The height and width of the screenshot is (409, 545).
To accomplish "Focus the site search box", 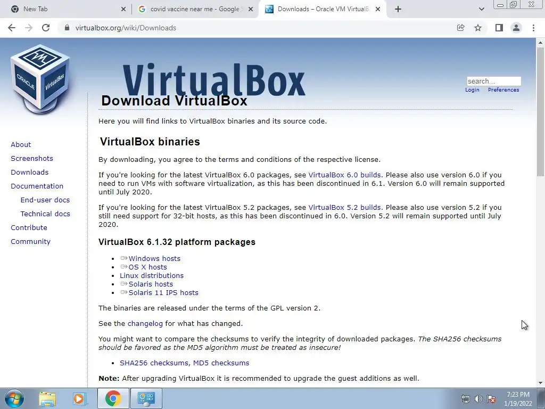I will (x=493, y=81).
